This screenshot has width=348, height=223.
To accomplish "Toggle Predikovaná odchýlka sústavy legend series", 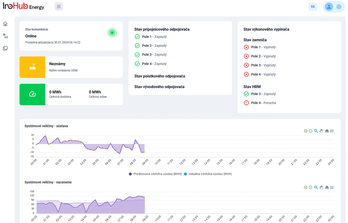I will (x=155, y=174).
